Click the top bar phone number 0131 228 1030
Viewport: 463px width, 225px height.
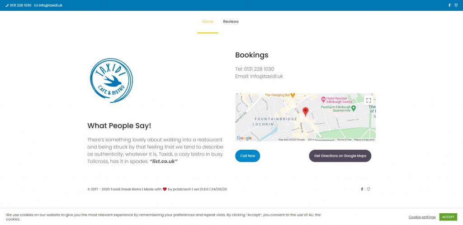tap(20, 5)
